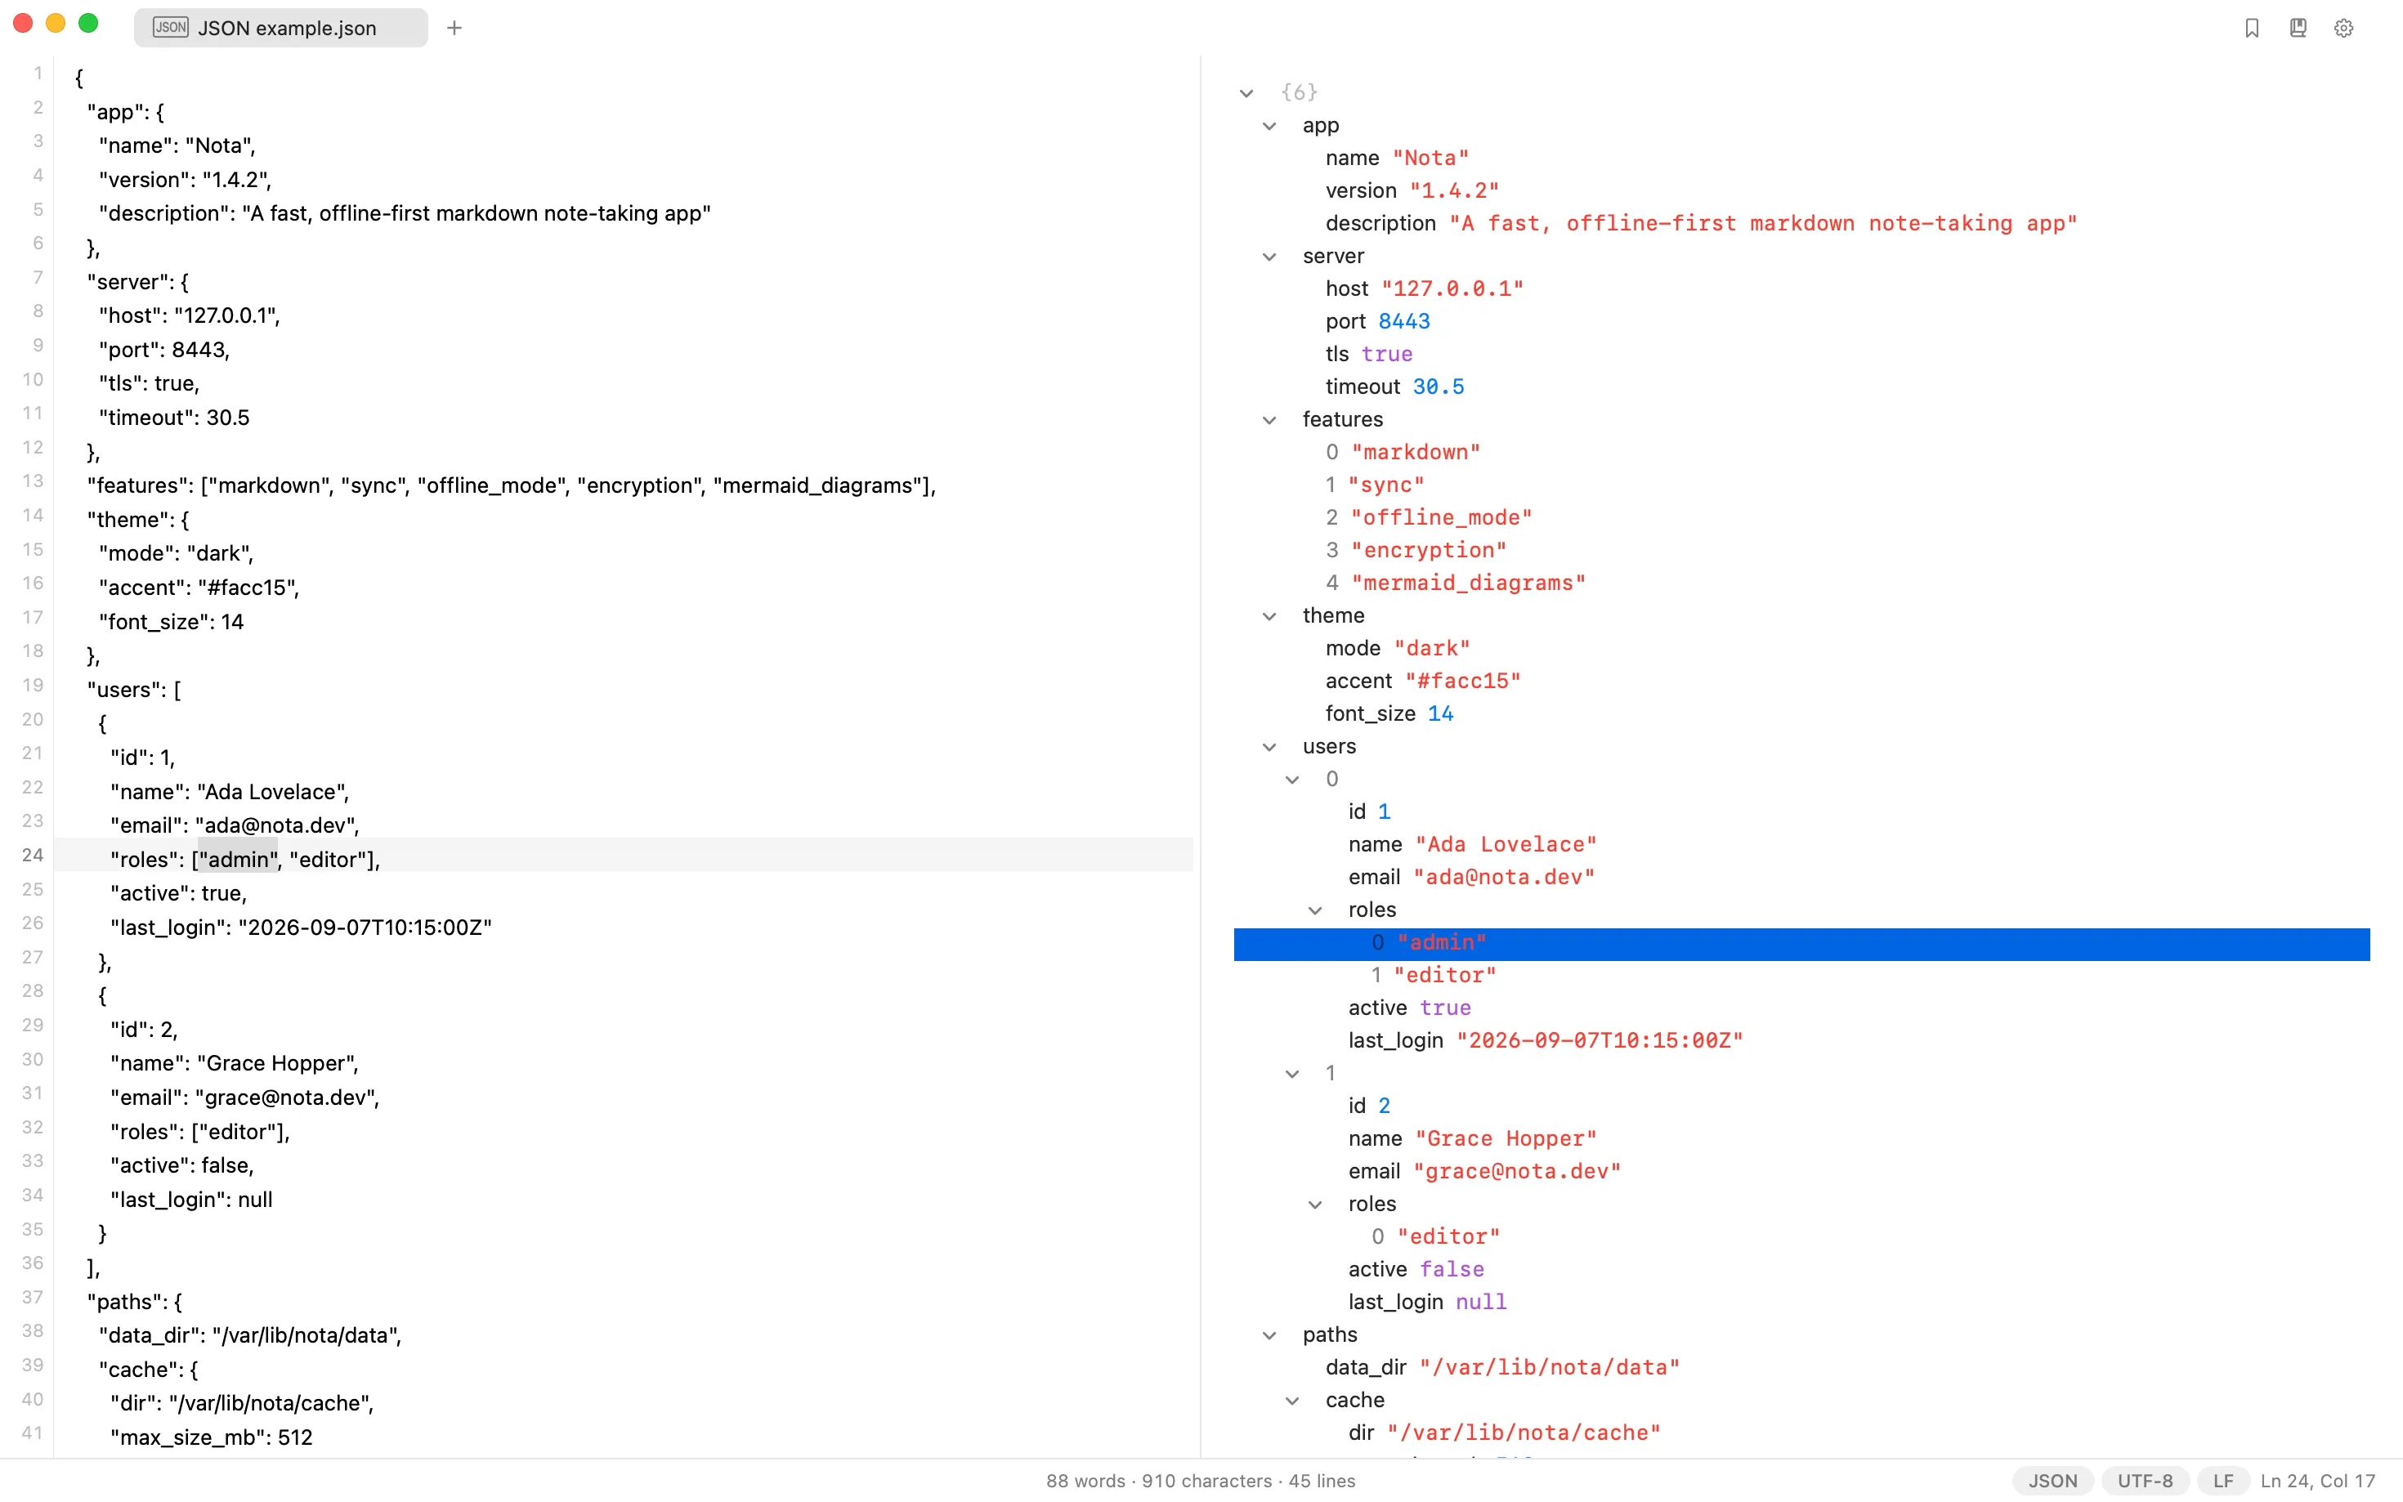Click the word and character count status
The image size is (2403, 1502).
point(1200,1480)
